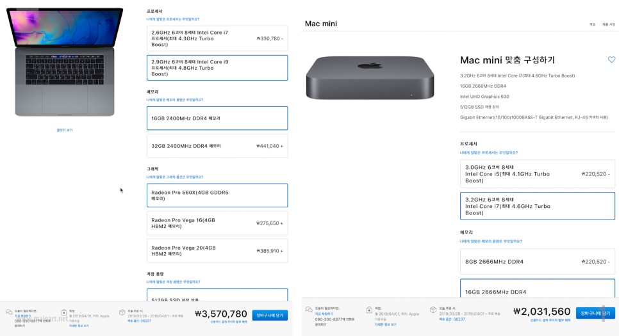Click the chat bubble icon on MacBook Pro page
The height and width of the screenshot is (336, 619).
pyautogui.click(x=9, y=312)
